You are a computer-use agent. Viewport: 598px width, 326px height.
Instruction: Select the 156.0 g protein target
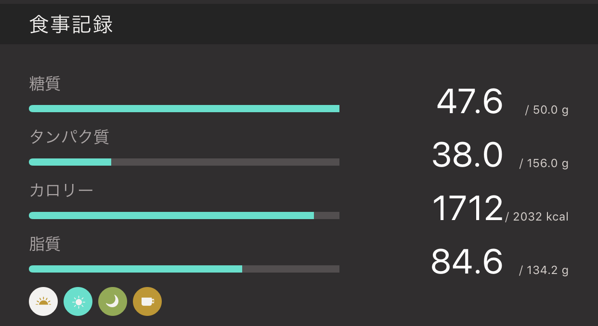[544, 164]
